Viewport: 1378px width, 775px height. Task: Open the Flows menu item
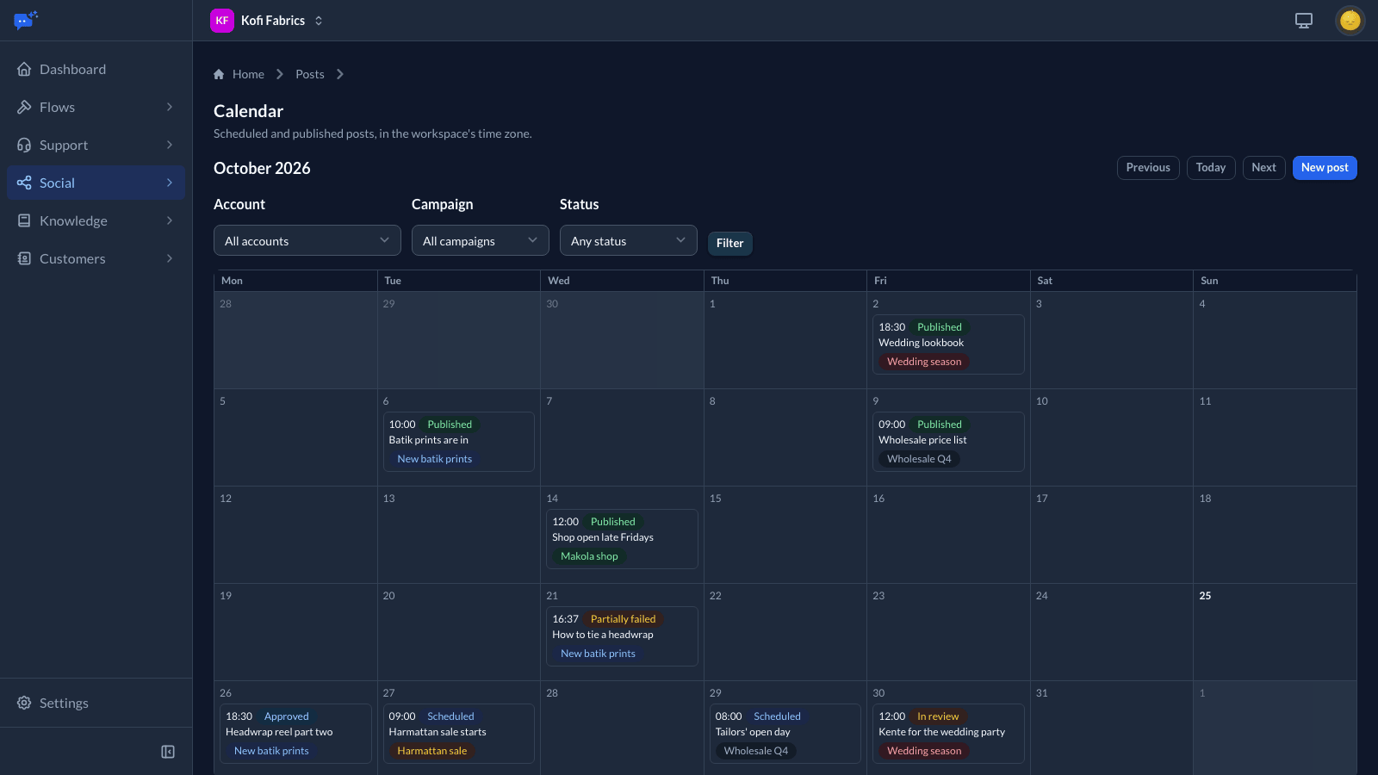[96, 107]
